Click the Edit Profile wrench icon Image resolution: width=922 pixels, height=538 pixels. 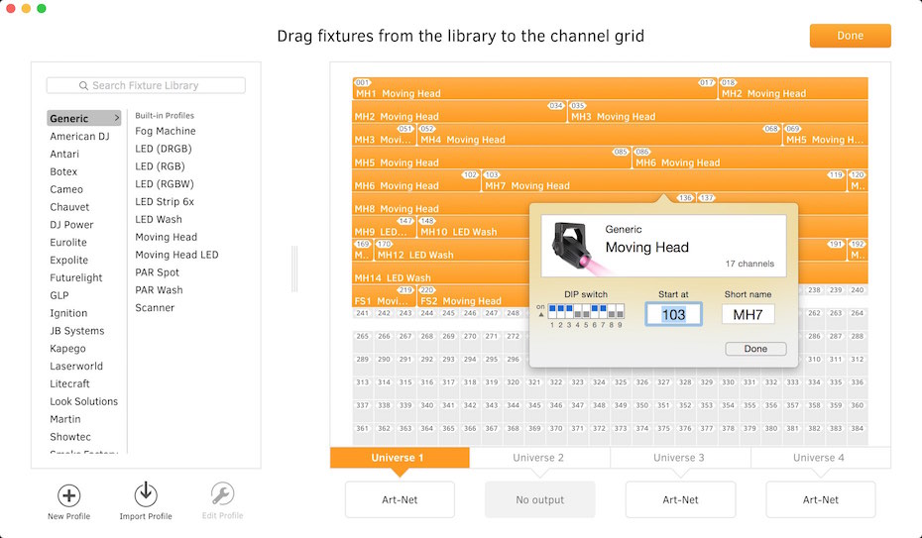(222, 494)
